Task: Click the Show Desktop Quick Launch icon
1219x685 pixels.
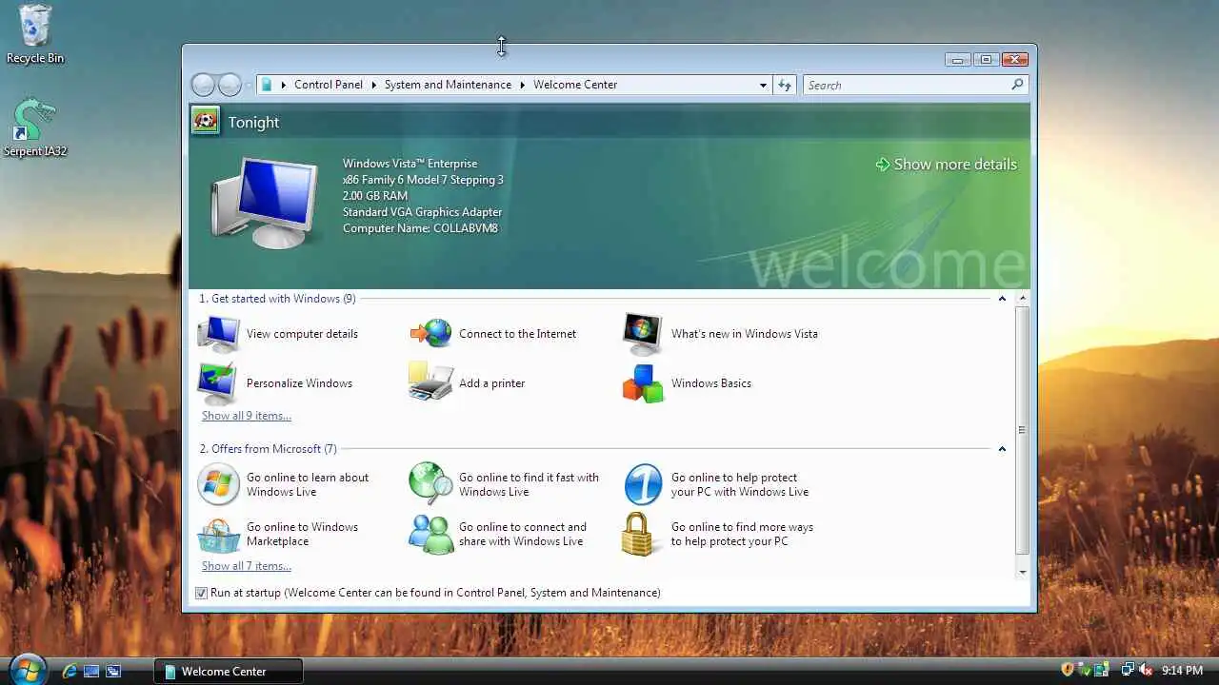Action: point(91,672)
